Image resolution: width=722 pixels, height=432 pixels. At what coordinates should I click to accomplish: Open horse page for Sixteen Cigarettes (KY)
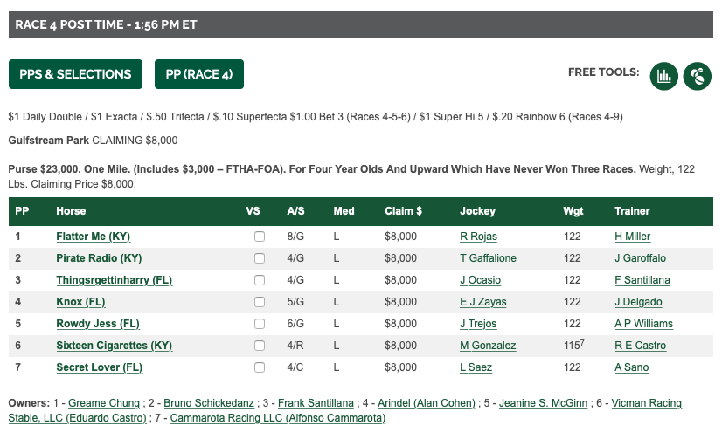115,346
